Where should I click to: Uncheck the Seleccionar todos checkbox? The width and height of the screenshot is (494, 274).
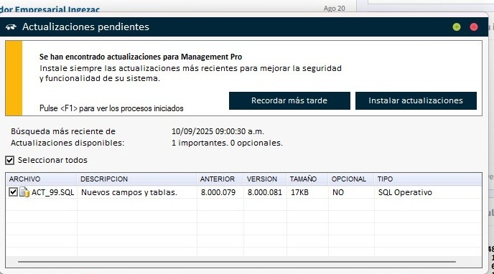(10, 160)
